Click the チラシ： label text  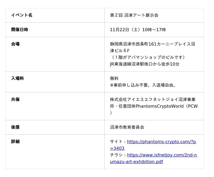tap(118, 155)
